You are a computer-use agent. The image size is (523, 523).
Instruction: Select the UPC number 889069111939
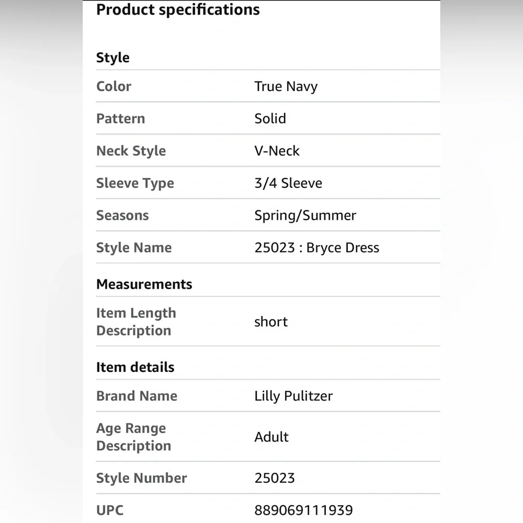coord(303,510)
